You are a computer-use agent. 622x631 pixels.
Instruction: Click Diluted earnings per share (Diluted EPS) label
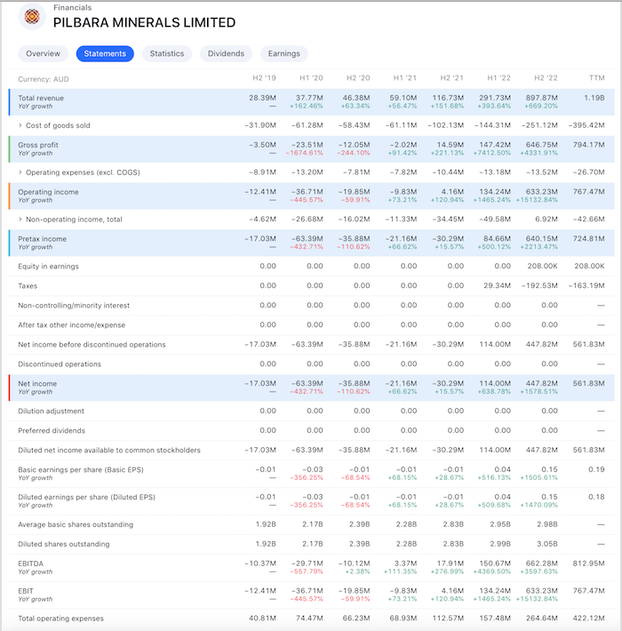[x=86, y=497]
